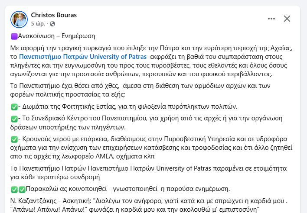This screenshot has height=213, width=307.
Task: Click the Ανακοίνωση – Ενημέρωση heading text
Action: pyautogui.click(x=56, y=36)
